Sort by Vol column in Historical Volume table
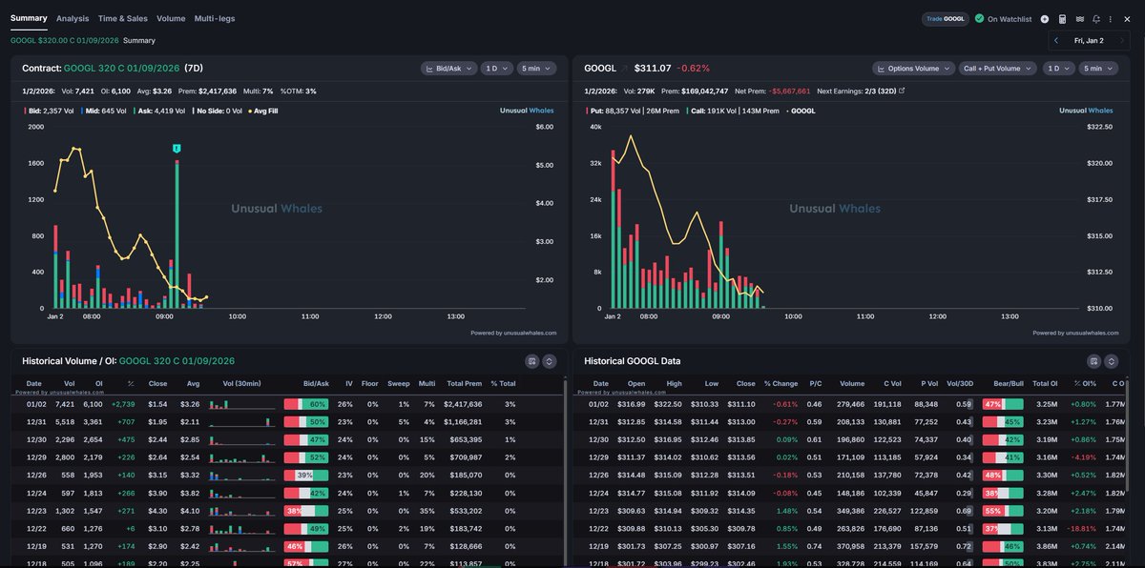1145x568 pixels. click(69, 383)
